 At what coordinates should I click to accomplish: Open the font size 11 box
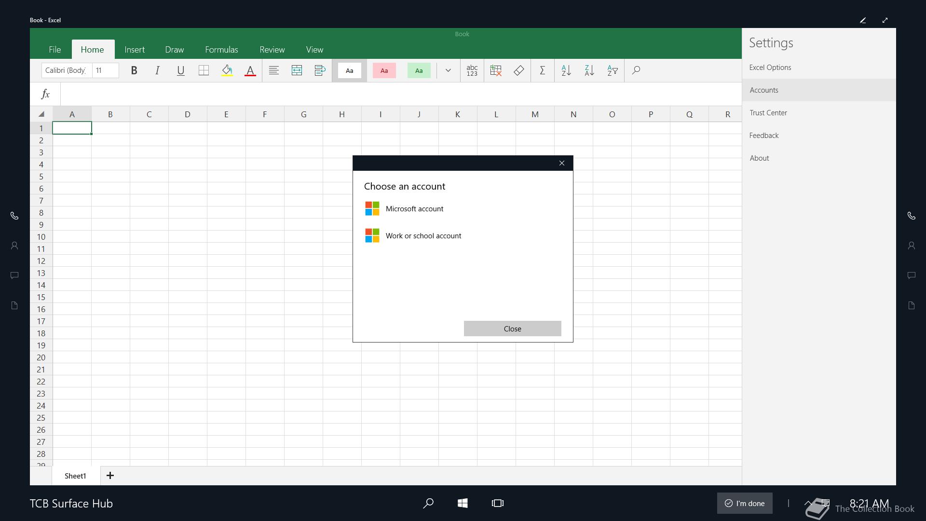point(106,70)
